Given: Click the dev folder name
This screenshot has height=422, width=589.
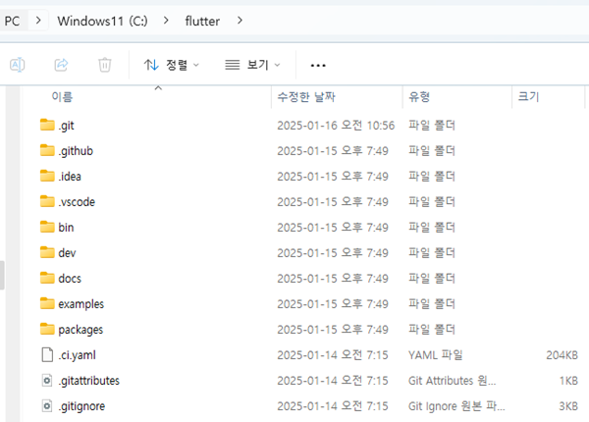Looking at the screenshot, I should click(x=67, y=253).
